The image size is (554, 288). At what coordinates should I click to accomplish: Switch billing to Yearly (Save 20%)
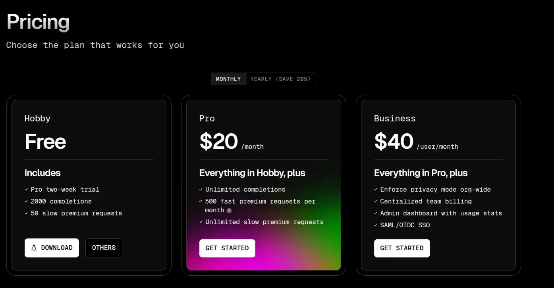[280, 79]
